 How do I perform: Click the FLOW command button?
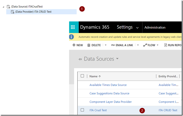(149, 45)
